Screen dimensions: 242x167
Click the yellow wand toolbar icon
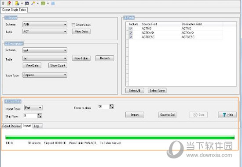33,3
